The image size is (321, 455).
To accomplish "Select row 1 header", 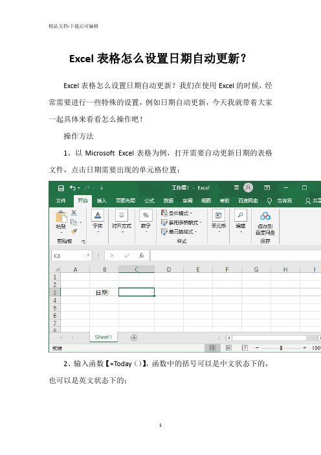I will [55, 277].
